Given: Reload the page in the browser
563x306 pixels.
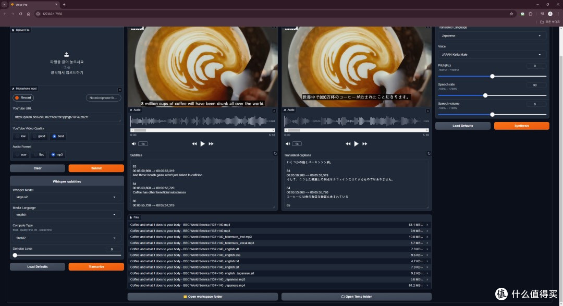Looking at the screenshot, I should [x=20, y=14].
